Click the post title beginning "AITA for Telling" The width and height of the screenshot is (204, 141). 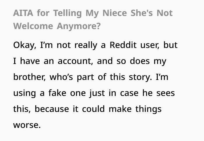pyautogui.click(x=93, y=19)
